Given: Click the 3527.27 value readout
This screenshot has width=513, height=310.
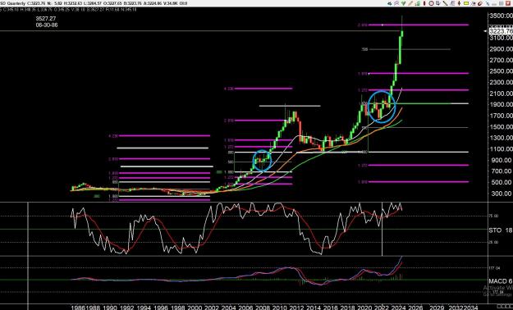Looking at the screenshot, I should coord(47,19).
